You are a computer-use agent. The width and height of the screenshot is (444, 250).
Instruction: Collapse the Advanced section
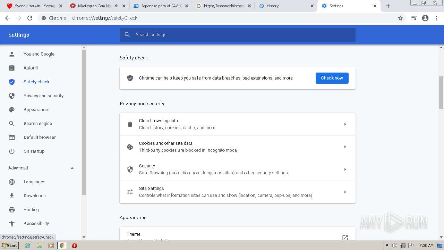point(72,168)
